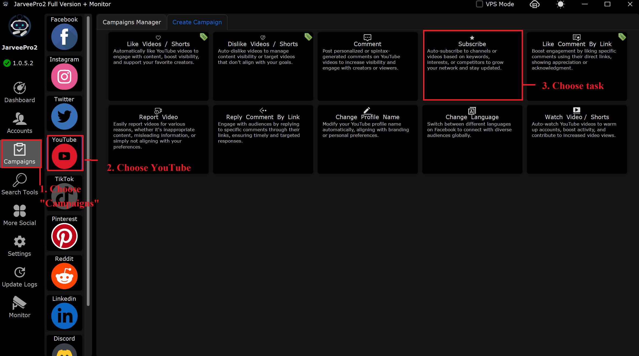The height and width of the screenshot is (356, 639).
Task: Click the cloud server icon in title bar
Action: [x=535, y=4]
